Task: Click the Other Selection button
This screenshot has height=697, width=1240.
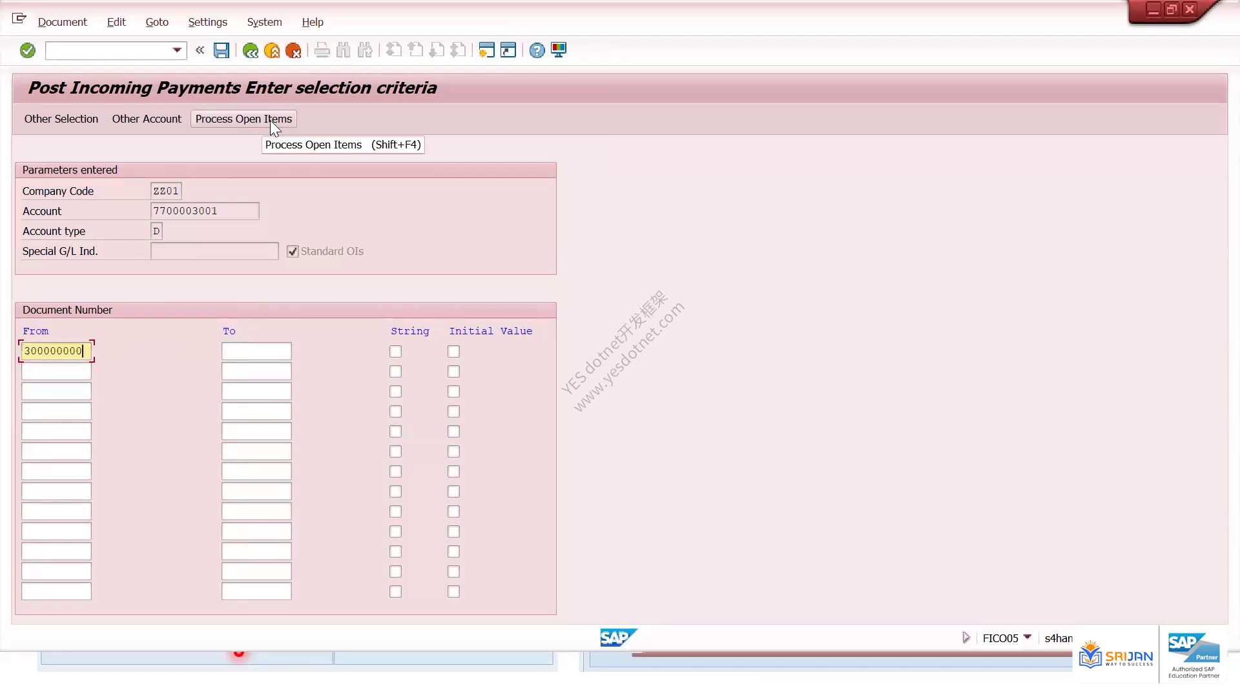Action: 61,119
